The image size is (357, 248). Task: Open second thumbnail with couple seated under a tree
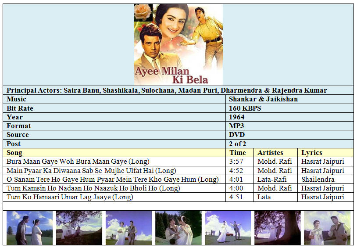(x=79, y=228)
